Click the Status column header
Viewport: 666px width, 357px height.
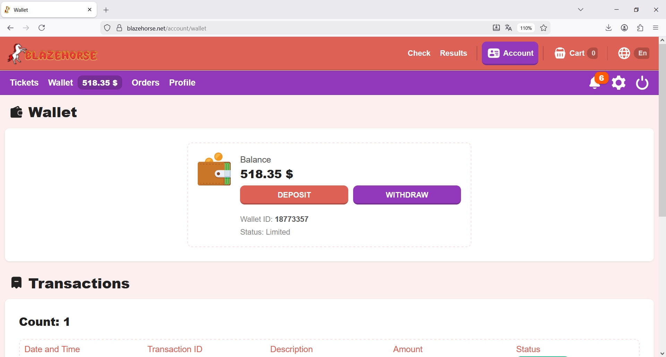(x=529, y=349)
